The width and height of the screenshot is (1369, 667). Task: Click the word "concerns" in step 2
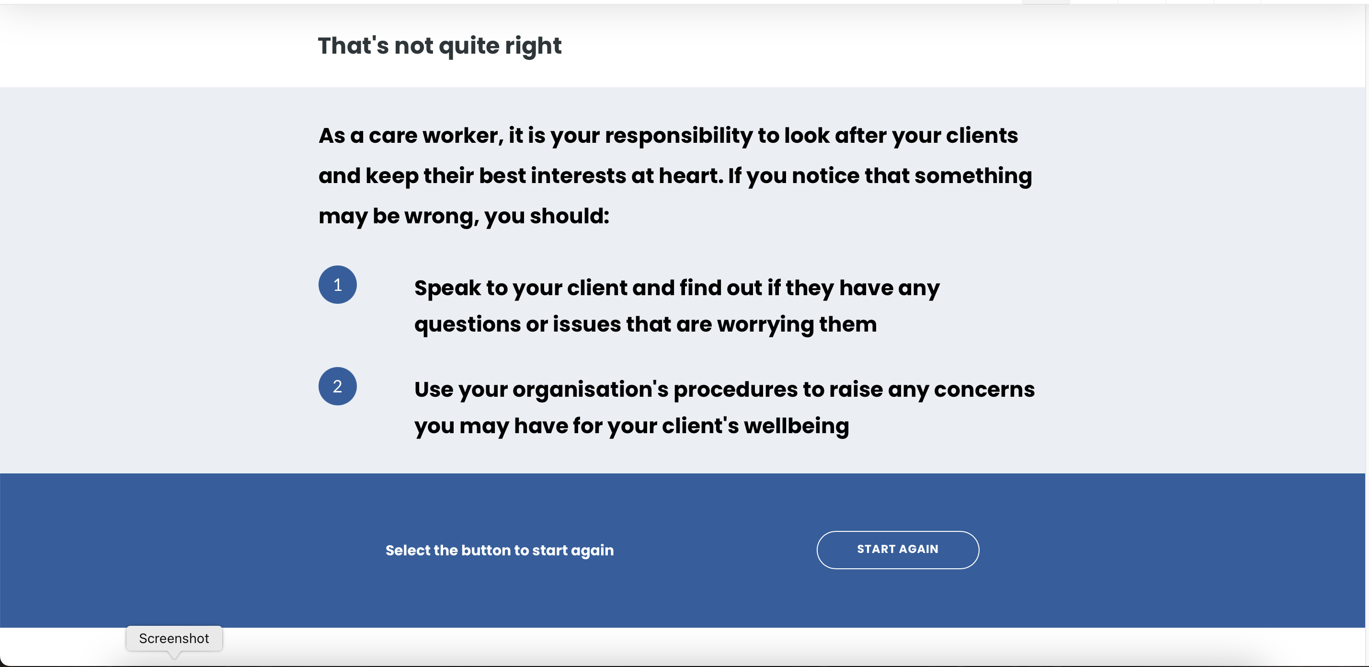[x=984, y=390]
